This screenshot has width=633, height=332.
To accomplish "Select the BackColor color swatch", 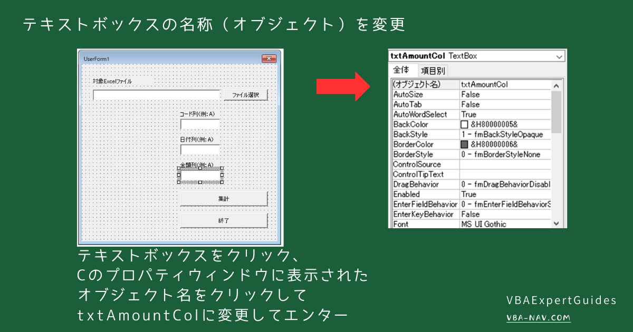I will [x=465, y=124].
